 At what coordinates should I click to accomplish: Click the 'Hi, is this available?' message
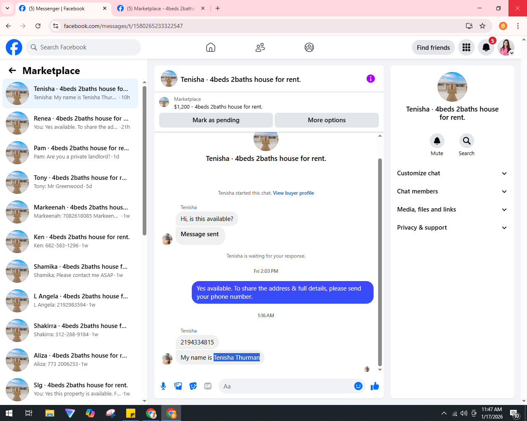[x=207, y=219]
